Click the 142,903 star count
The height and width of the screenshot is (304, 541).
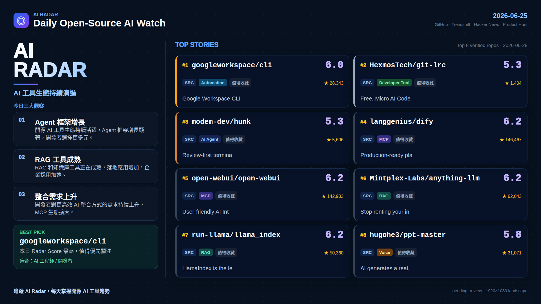(332, 196)
